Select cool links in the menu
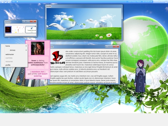Image resolution: width=168 pixels, height=126 pixels. tap(14, 58)
